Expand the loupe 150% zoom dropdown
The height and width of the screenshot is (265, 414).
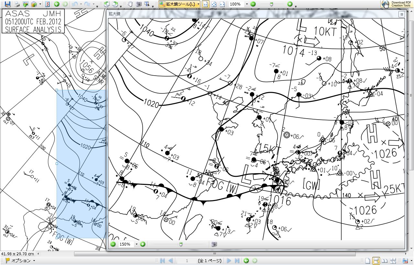click(x=136, y=244)
